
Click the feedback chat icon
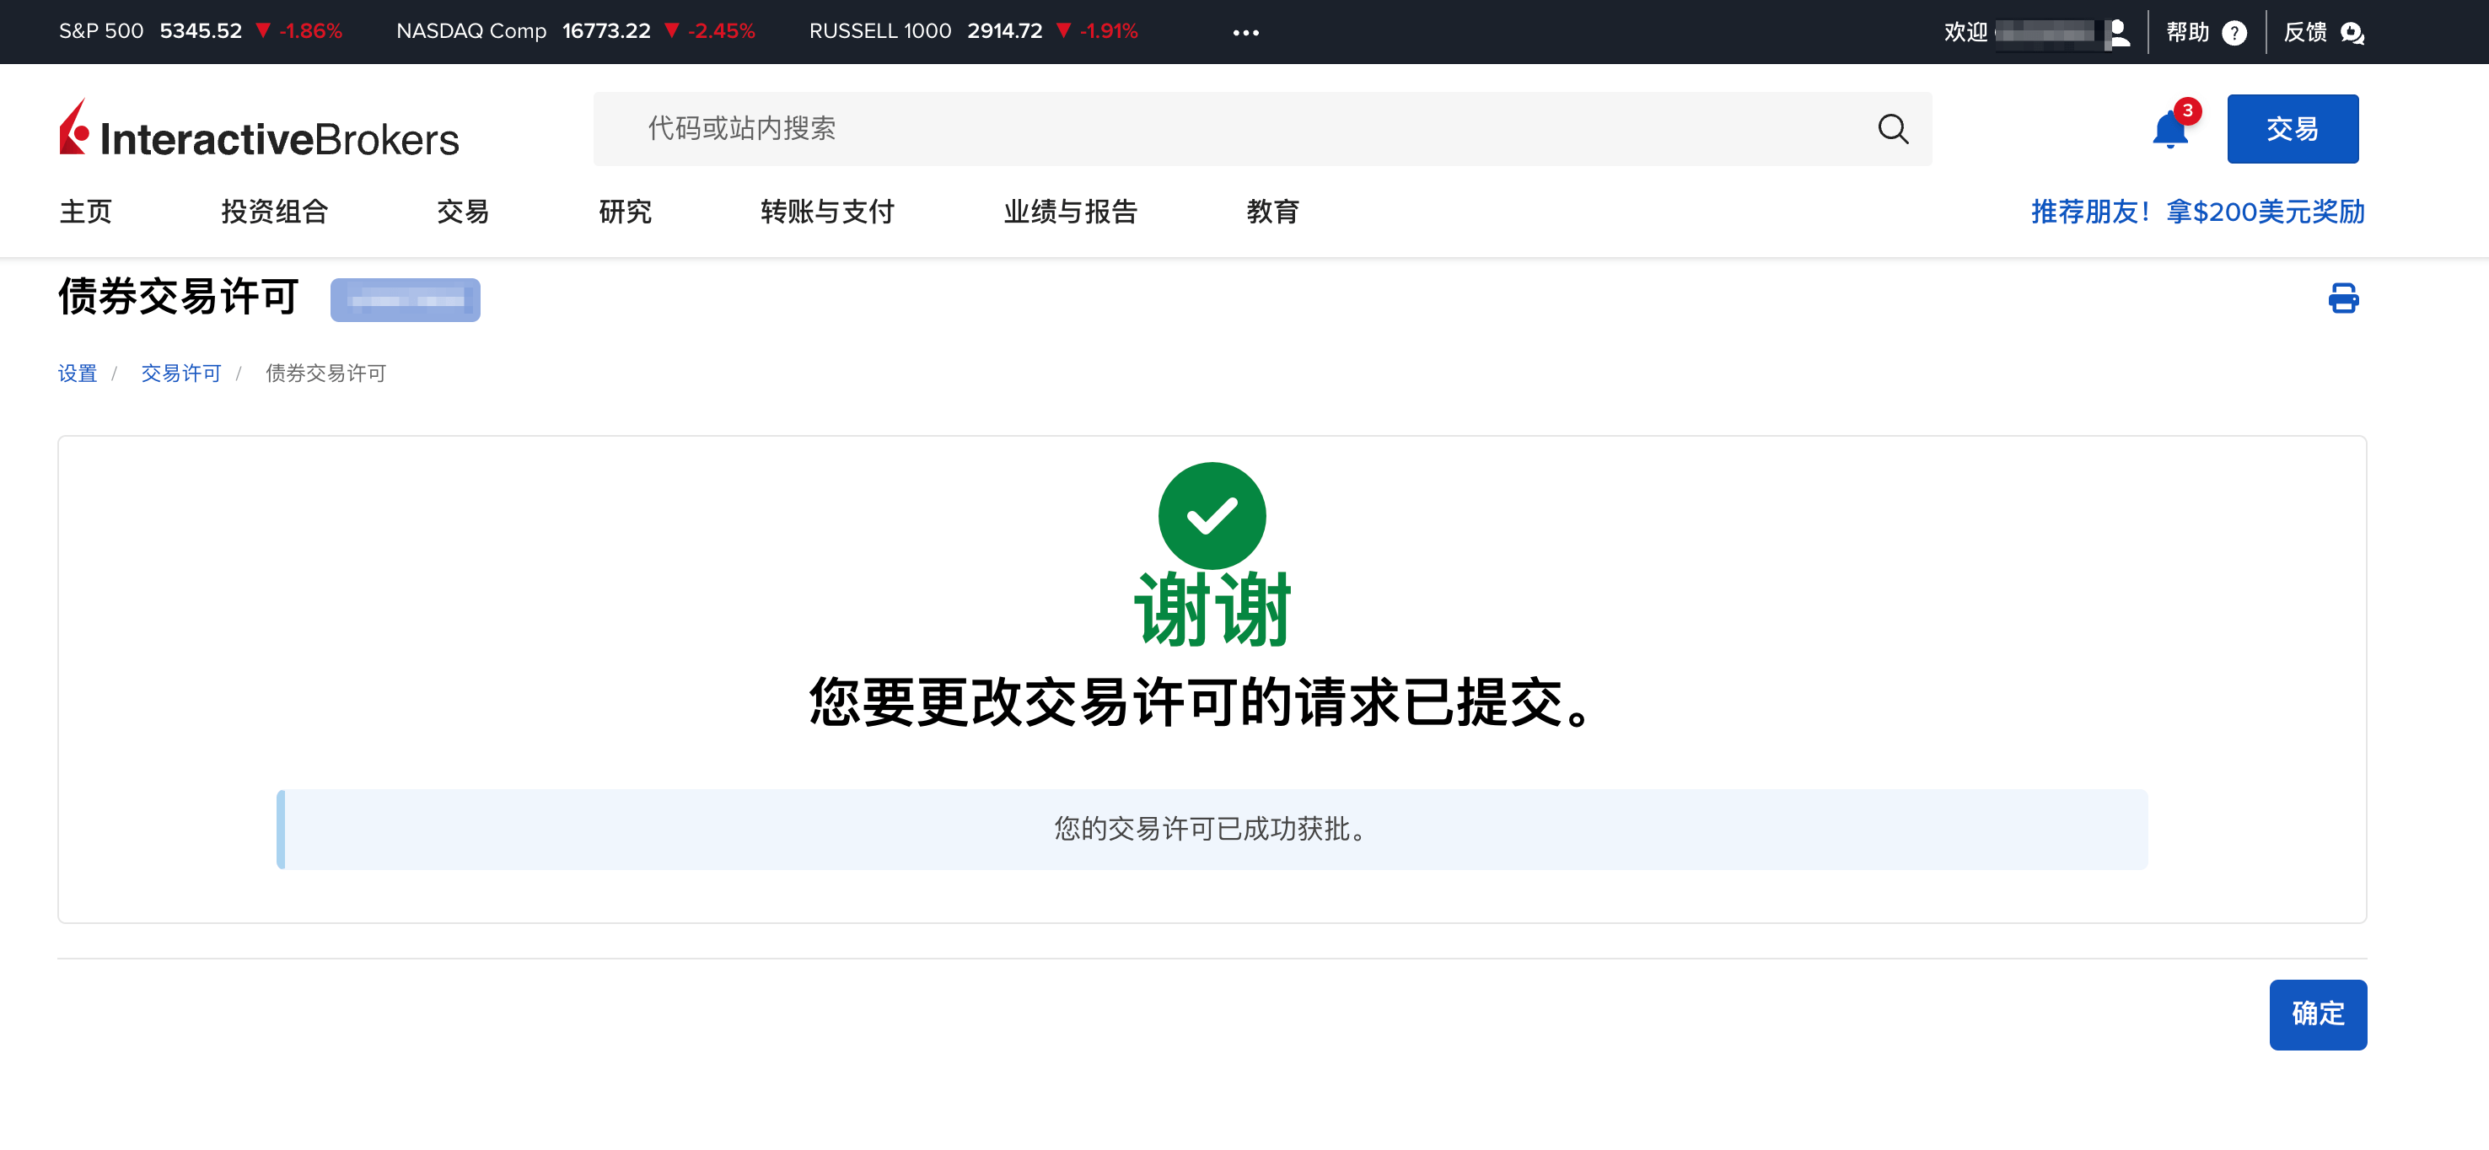(x=2351, y=33)
